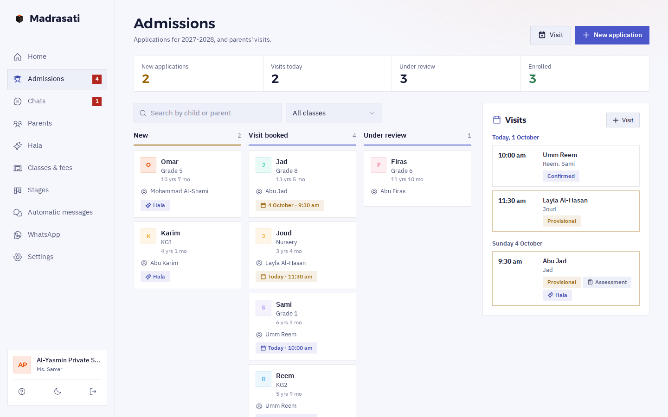Open Layla Al-Hasan 11:30 am visit
Image resolution: width=668 pixels, height=417 pixels.
pyautogui.click(x=566, y=211)
